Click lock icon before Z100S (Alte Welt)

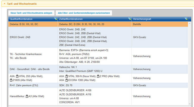11,80
